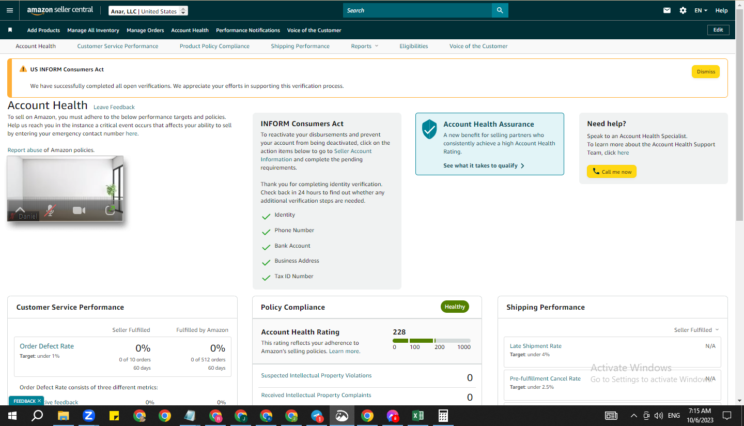Open Sticky Notes from the taskbar

pyautogui.click(x=114, y=416)
